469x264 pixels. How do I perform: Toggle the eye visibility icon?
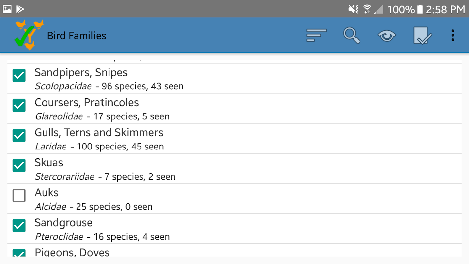[x=387, y=35]
